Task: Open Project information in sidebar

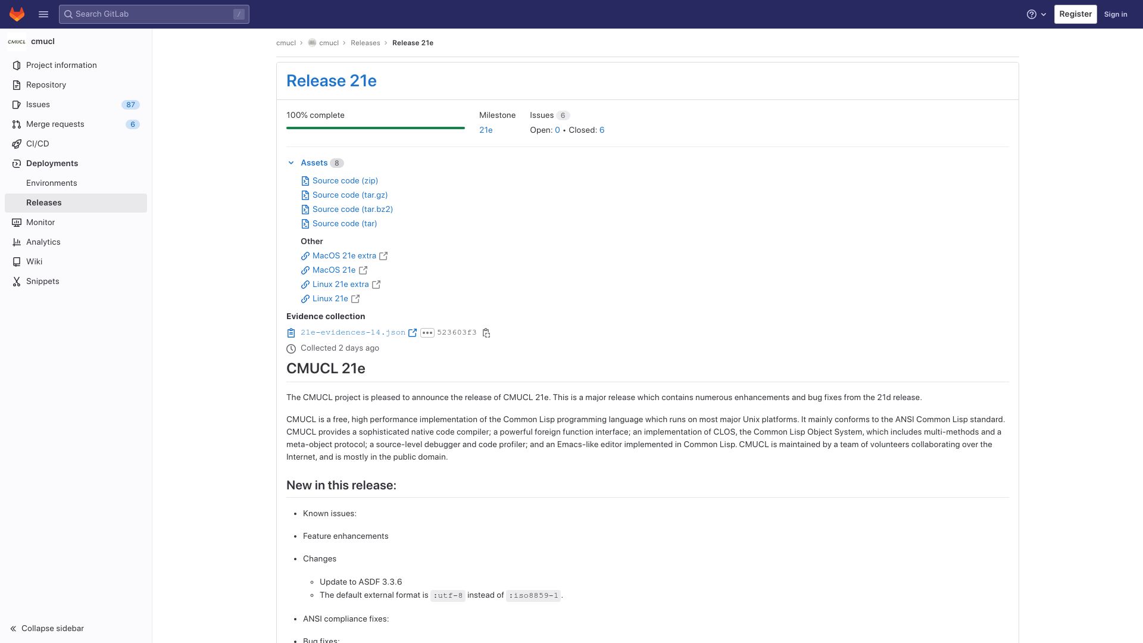Action: point(76,65)
